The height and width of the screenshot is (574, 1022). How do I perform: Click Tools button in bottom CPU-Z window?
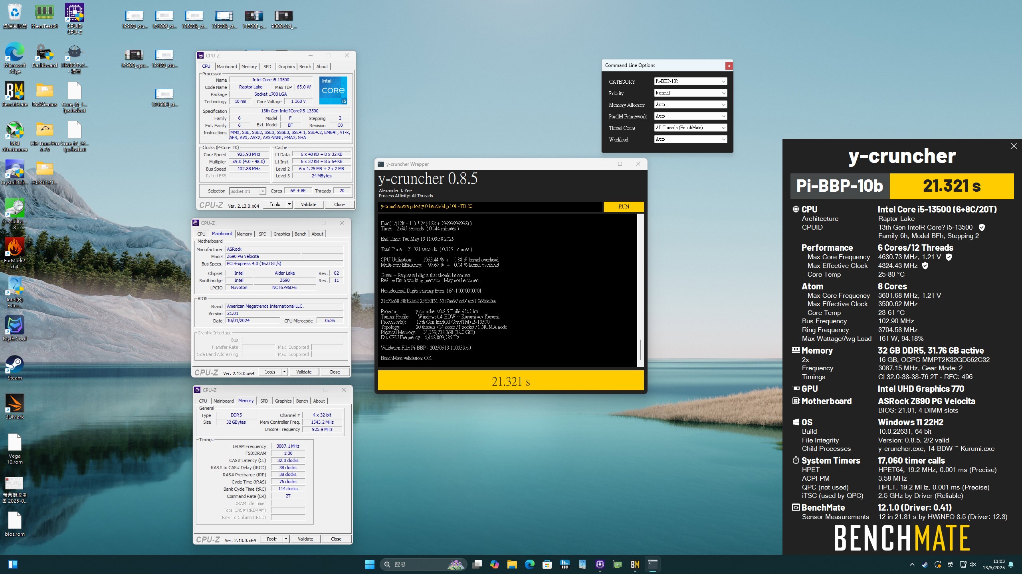click(271, 539)
